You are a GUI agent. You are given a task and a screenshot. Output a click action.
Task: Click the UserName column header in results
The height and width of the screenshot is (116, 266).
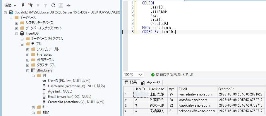[158, 89]
